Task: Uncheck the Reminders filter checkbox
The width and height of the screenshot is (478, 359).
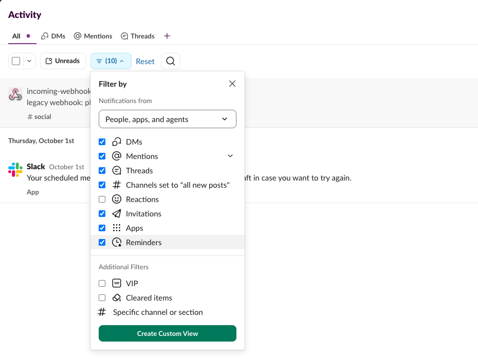Action: [102, 242]
